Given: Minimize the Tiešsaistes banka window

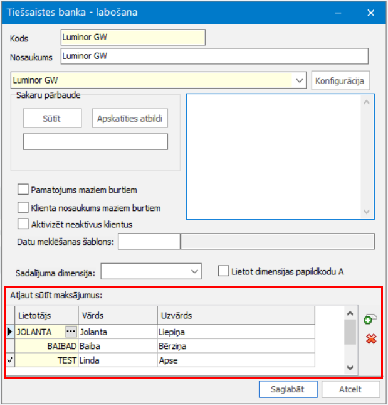Looking at the screenshot, I should point(338,13).
